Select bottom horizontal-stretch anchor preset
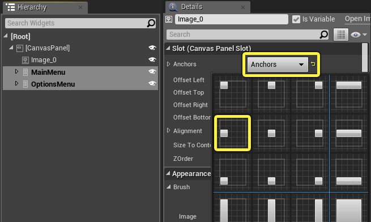The width and height of the screenshot is (371, 222). 349,172
